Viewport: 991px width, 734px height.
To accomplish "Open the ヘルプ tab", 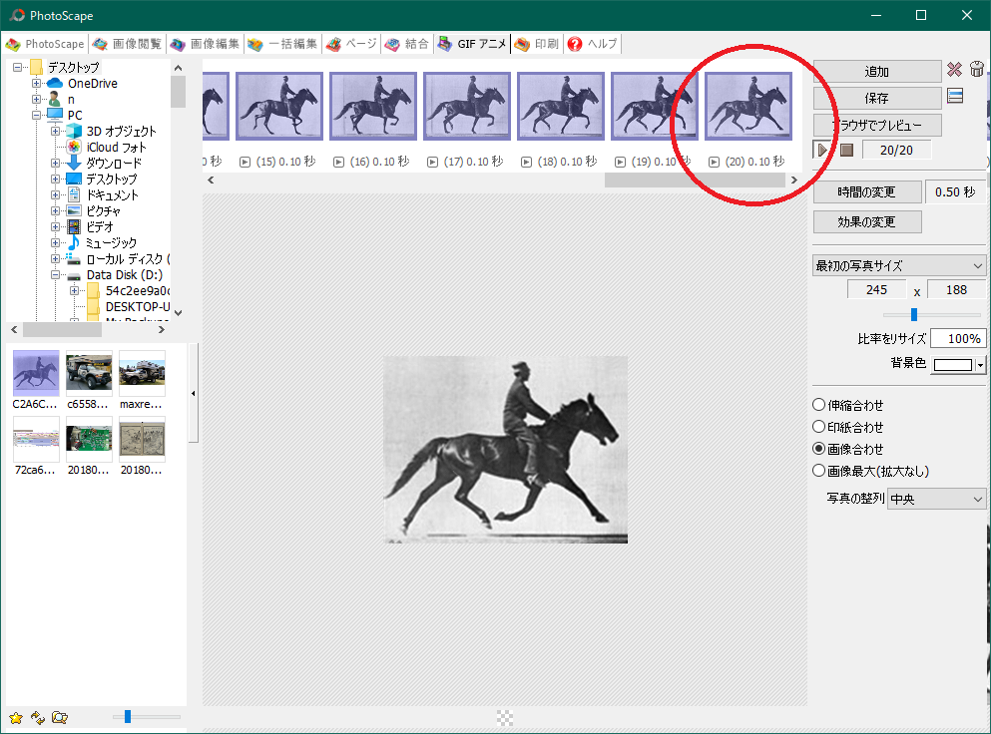I will coord(592,44).
